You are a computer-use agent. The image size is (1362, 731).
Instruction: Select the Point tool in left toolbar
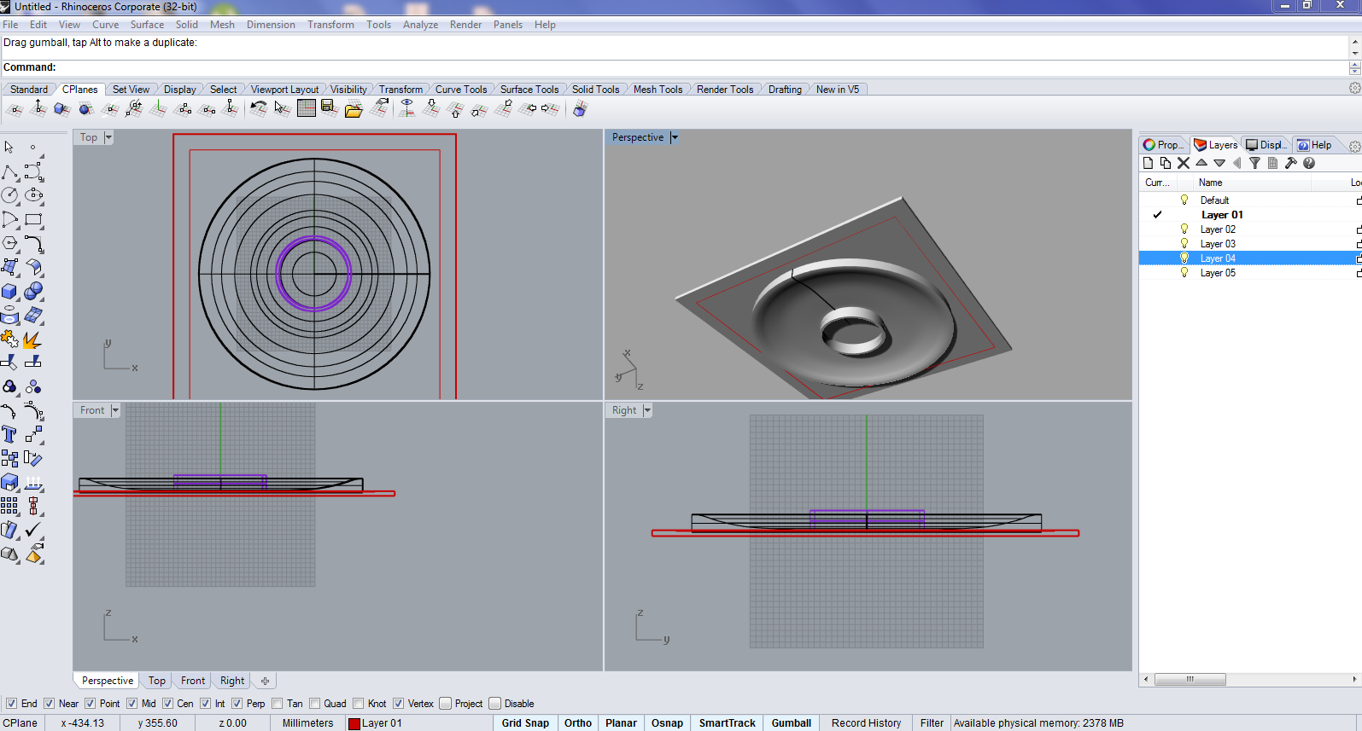pyautogui.click(x=33, y=148)
